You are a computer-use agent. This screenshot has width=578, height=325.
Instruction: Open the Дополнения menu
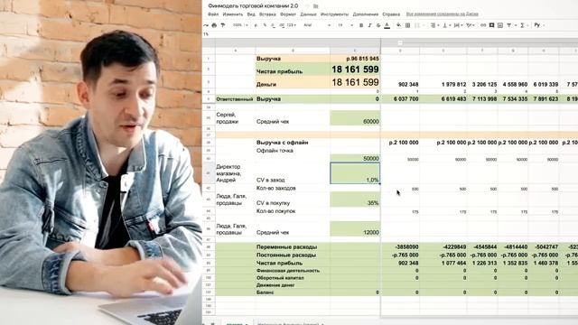pos(365,14)
